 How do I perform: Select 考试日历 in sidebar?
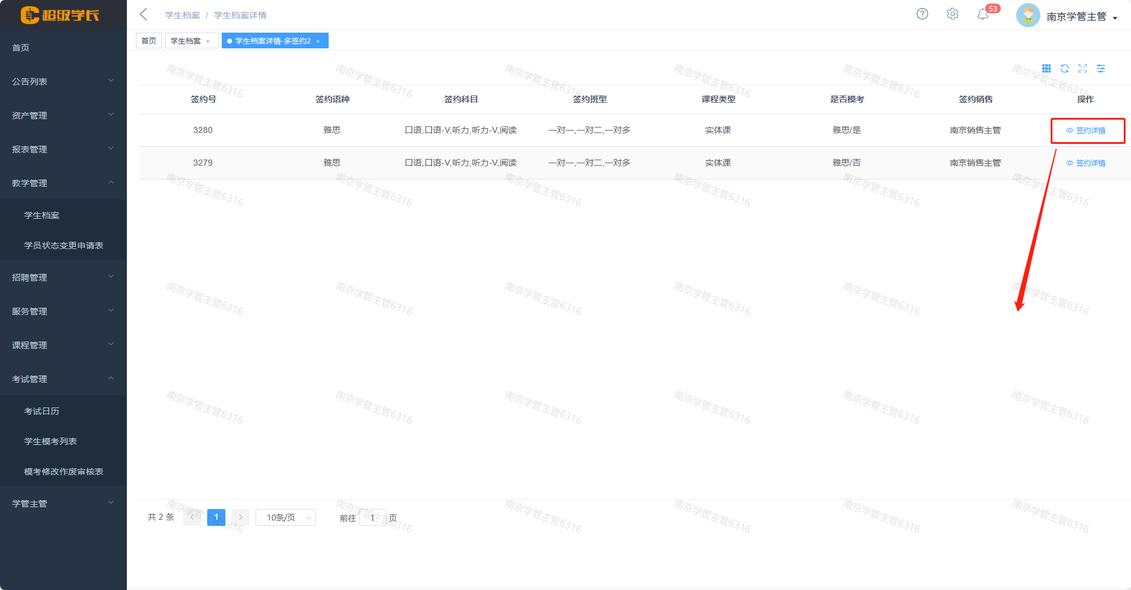pyautogui.click(x=42, y=411)
